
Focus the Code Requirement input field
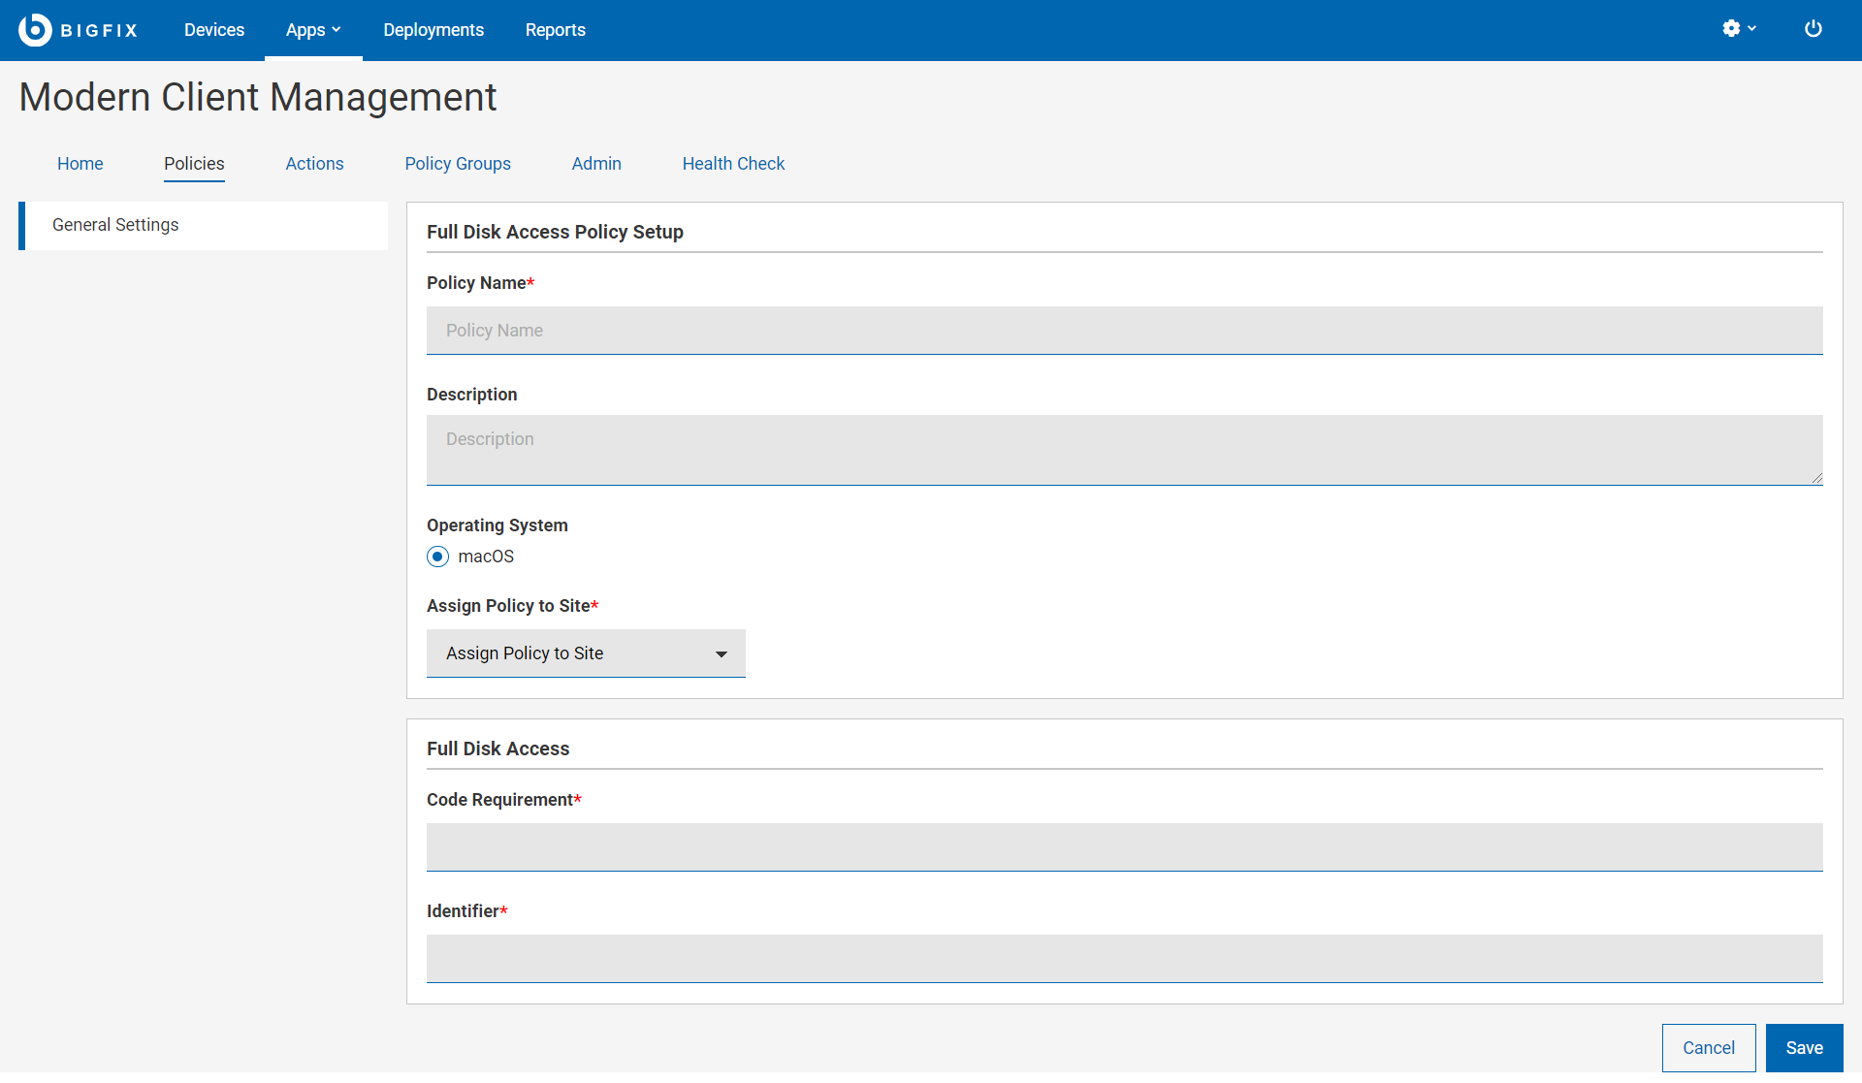tap(1124, 847)
